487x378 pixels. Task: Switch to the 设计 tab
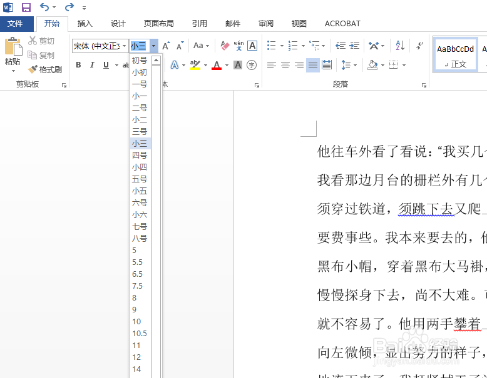click(x=118, y=24)
